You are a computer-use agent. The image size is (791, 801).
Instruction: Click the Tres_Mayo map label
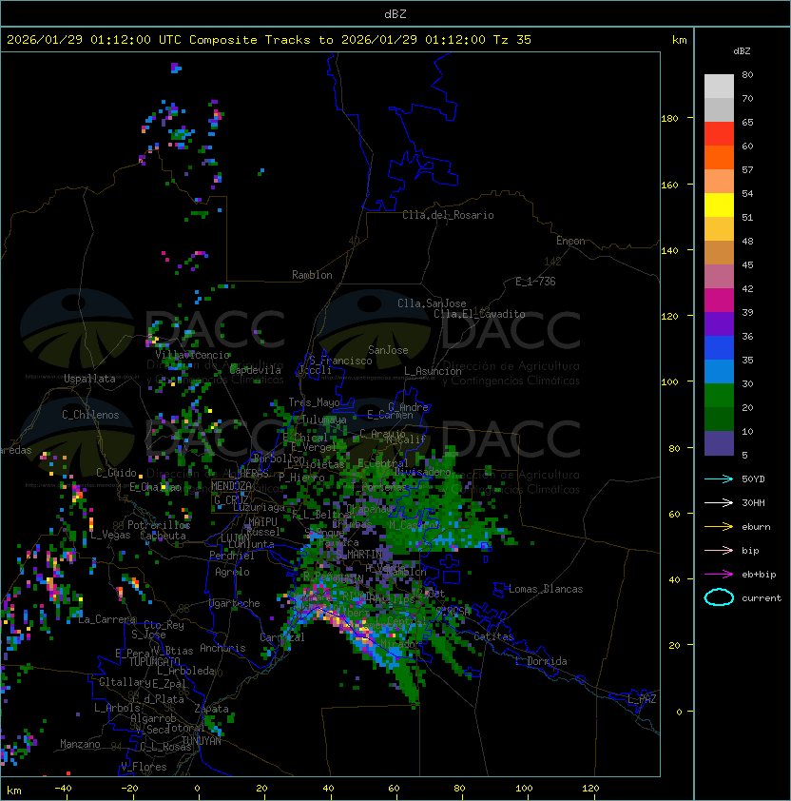[x=314, y=402]
